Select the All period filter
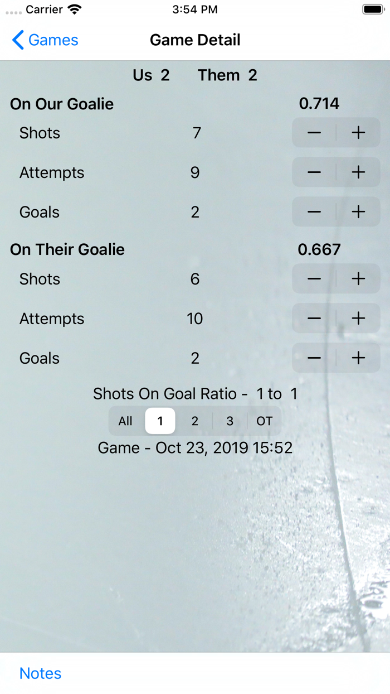Image resolution: width=390 pixels, height=694 pixels. [125, 421]
